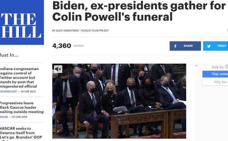The image size is (228, 141).
Task: Share the article via the SHARE button
Action: pyautogui.click(x=185, y=46)
